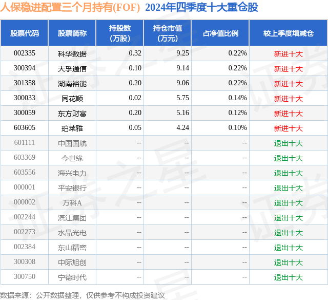The width and height of the screenshot is (328, 300).
Task: Select stock name 天孚通信
Action: click(72, 69)
